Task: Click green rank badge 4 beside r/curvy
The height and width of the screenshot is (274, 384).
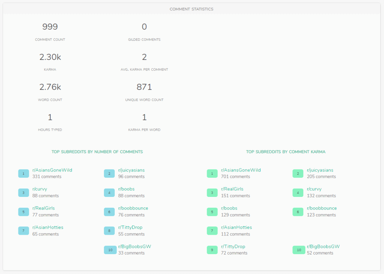Action: pyautogui.click(x=298, y=193)
